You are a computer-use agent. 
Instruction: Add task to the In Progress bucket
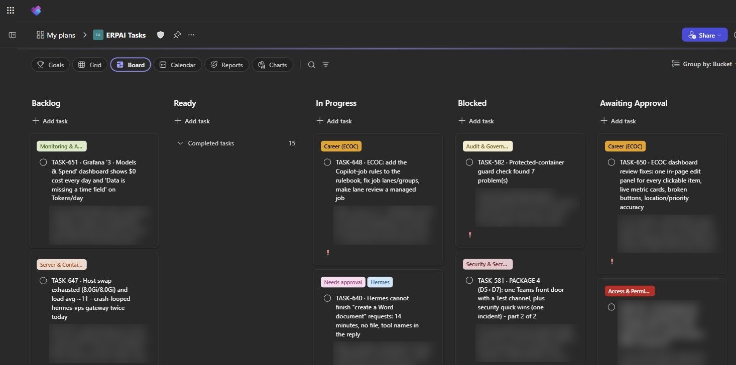coord(334,121)
